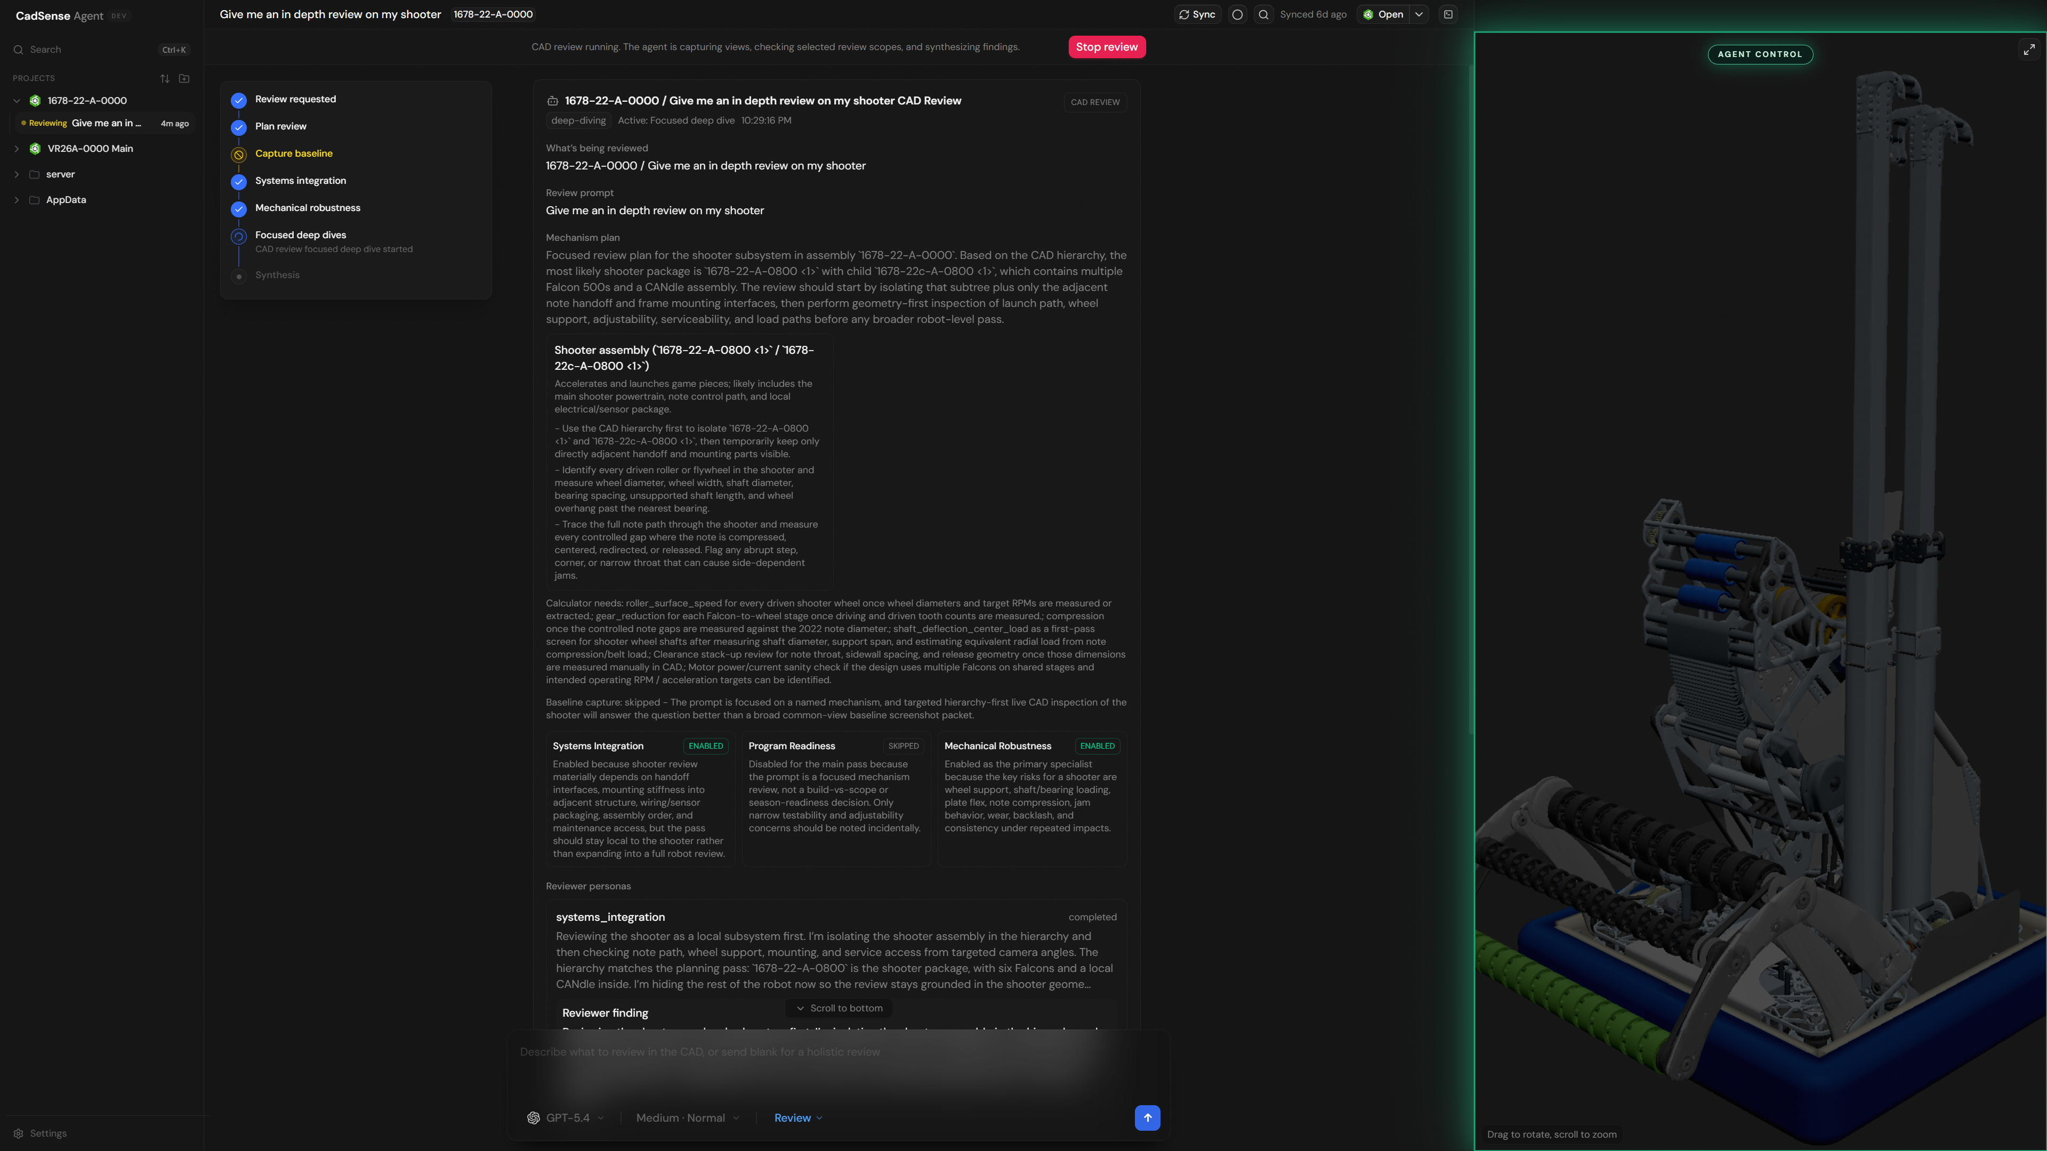Open the magnifier search icon in top bar
The image size is (2047, 1151).
1263,14
